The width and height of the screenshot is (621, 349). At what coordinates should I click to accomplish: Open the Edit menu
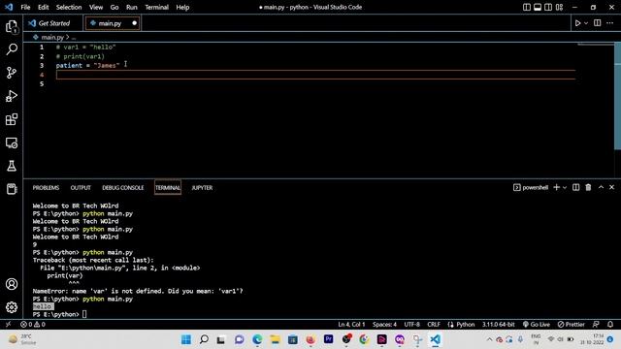43,7
